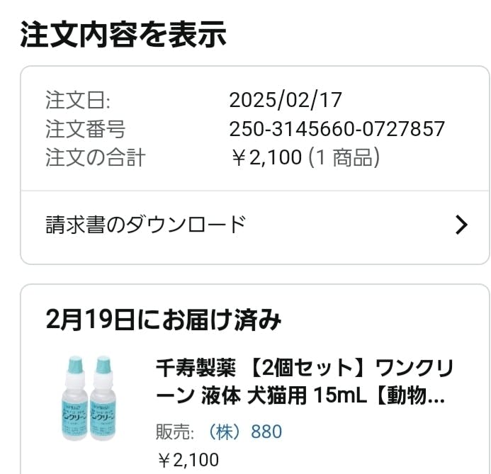
Task: Tap the 注文番号 label
Action: tap(85, 129)
